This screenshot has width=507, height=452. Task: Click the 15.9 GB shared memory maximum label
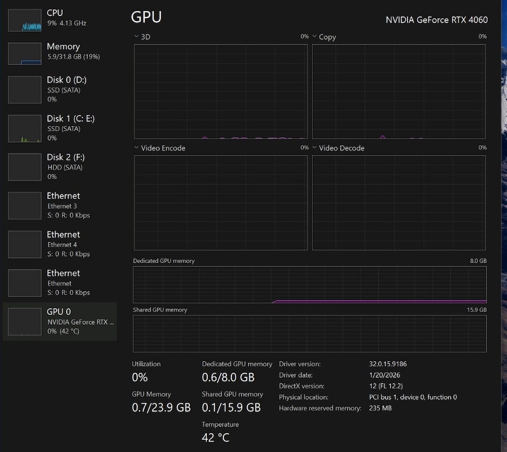click(x=477, y=310)
